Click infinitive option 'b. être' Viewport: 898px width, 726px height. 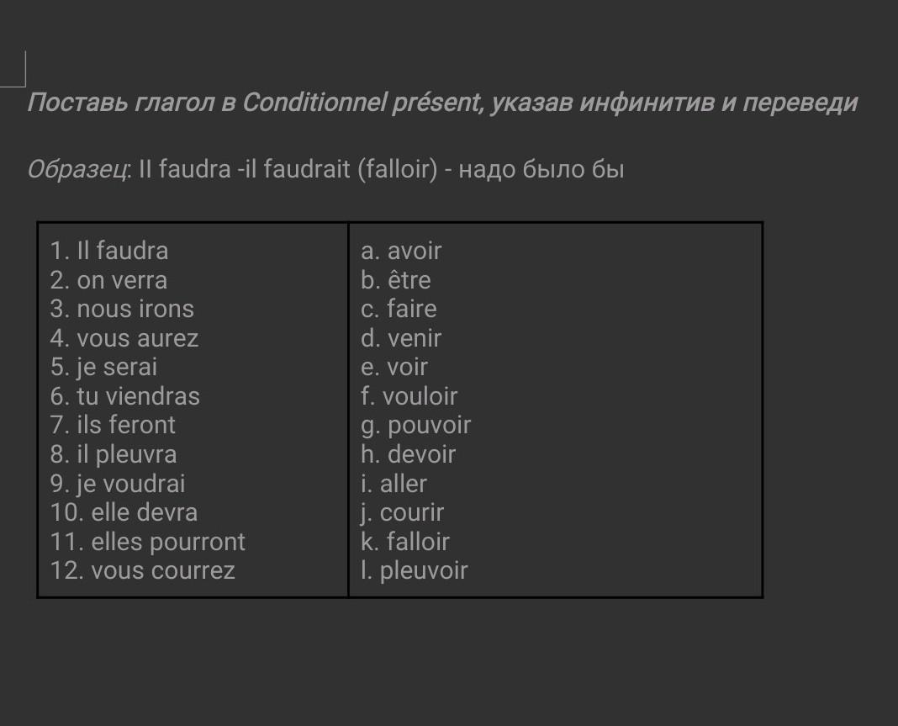[395, 280]
